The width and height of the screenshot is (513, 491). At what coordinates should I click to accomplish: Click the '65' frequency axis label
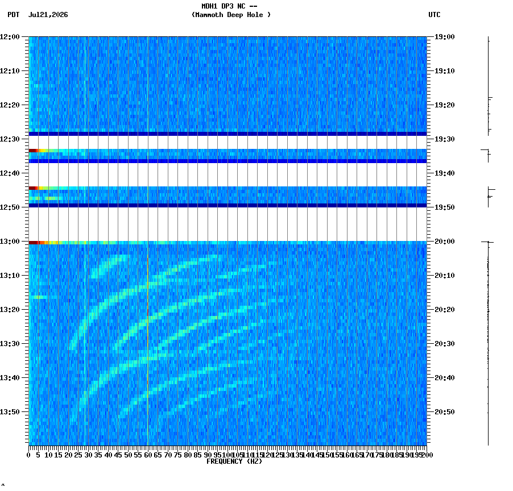coord(158,455)
